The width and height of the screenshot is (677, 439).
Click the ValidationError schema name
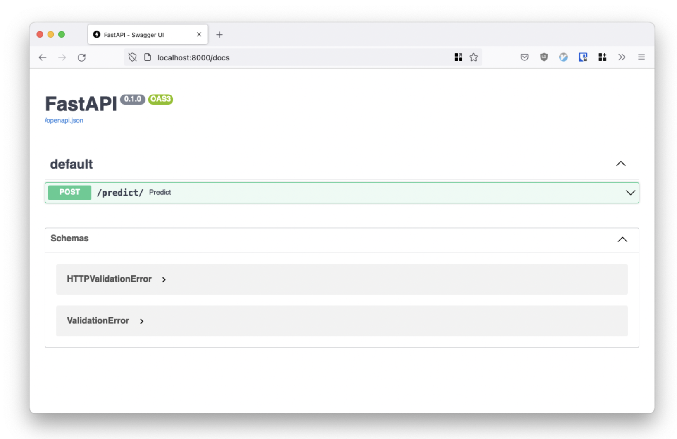click(98, 321)
